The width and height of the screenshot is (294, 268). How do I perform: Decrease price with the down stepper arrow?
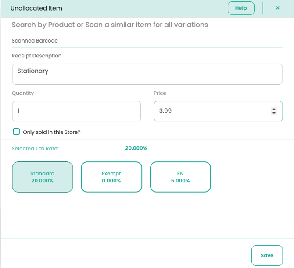(x=274, y=113)
